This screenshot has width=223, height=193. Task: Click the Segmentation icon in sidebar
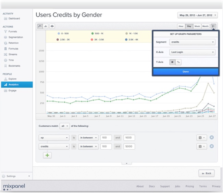tap(5, 37)
